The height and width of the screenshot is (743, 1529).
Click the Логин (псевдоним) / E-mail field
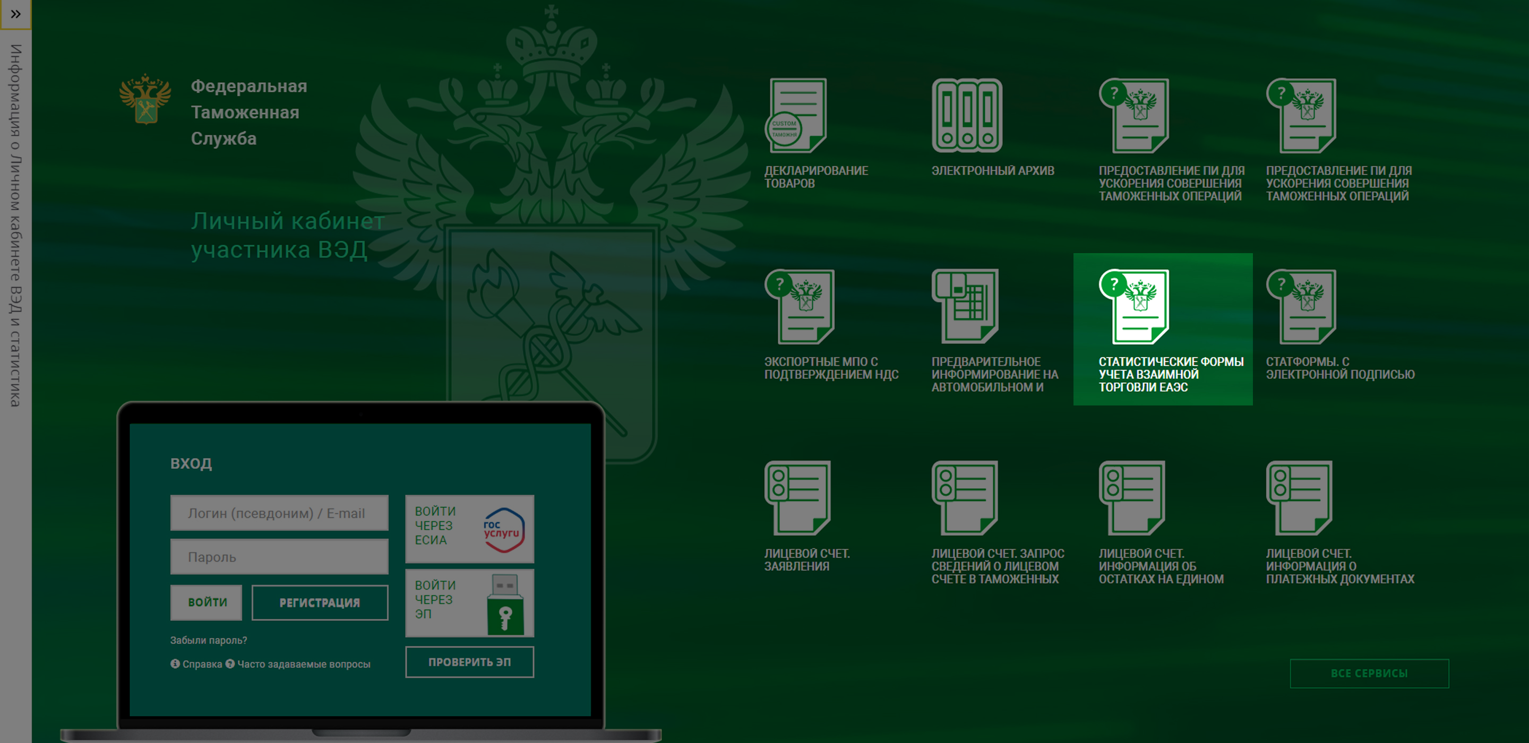coord(279,513)
